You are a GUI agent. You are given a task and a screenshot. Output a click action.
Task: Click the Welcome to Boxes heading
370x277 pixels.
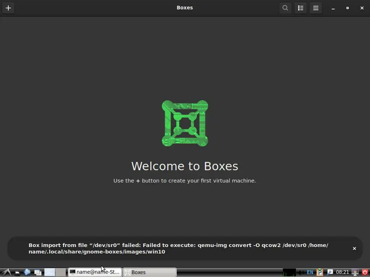click(x=185, y=166)
